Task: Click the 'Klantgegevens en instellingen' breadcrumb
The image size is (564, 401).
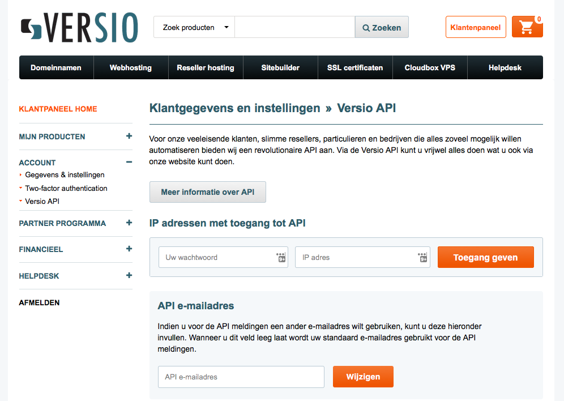Action: click(x=235, y=108)
